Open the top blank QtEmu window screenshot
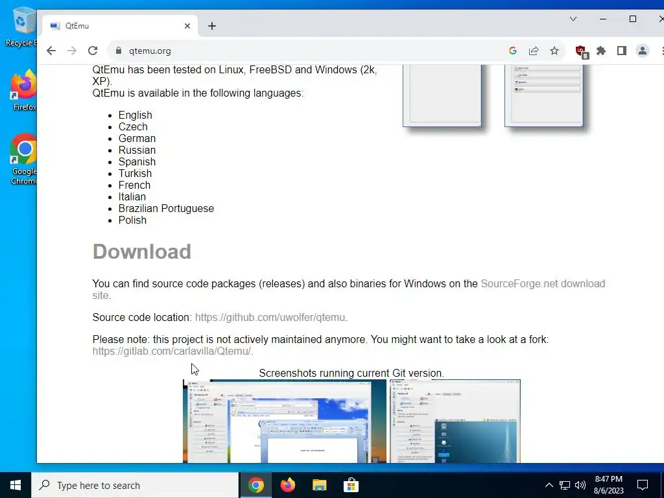The height and width of the screenshot is (498, 664). (442, 96)
